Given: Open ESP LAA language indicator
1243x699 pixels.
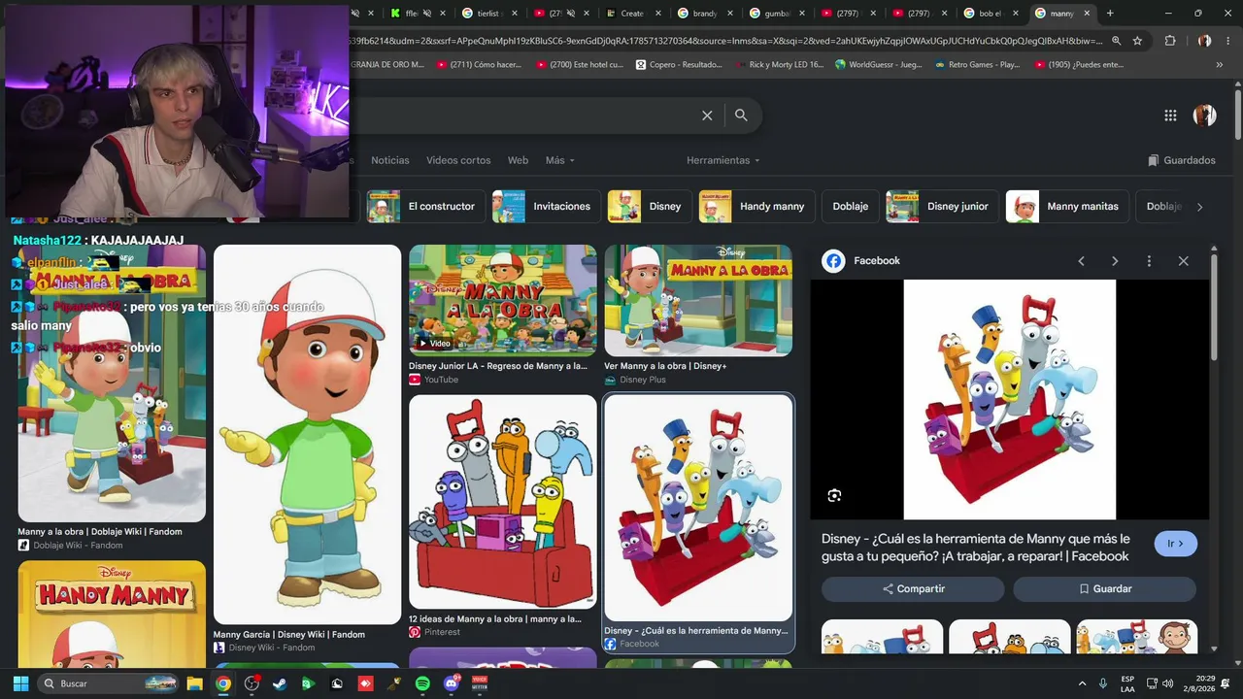Looking at the screenshot, I should pos(1127,683).
